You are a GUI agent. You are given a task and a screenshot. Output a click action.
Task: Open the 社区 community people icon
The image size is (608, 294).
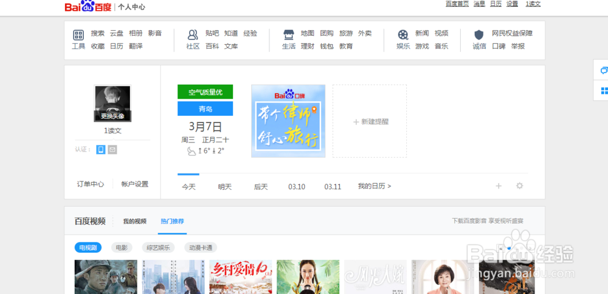pyautogui.click(x=193, y=35)
